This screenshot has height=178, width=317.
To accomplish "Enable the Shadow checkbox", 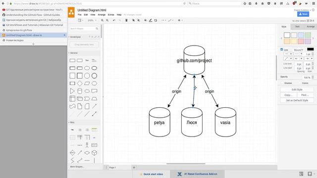I will (x=282, y=83).
